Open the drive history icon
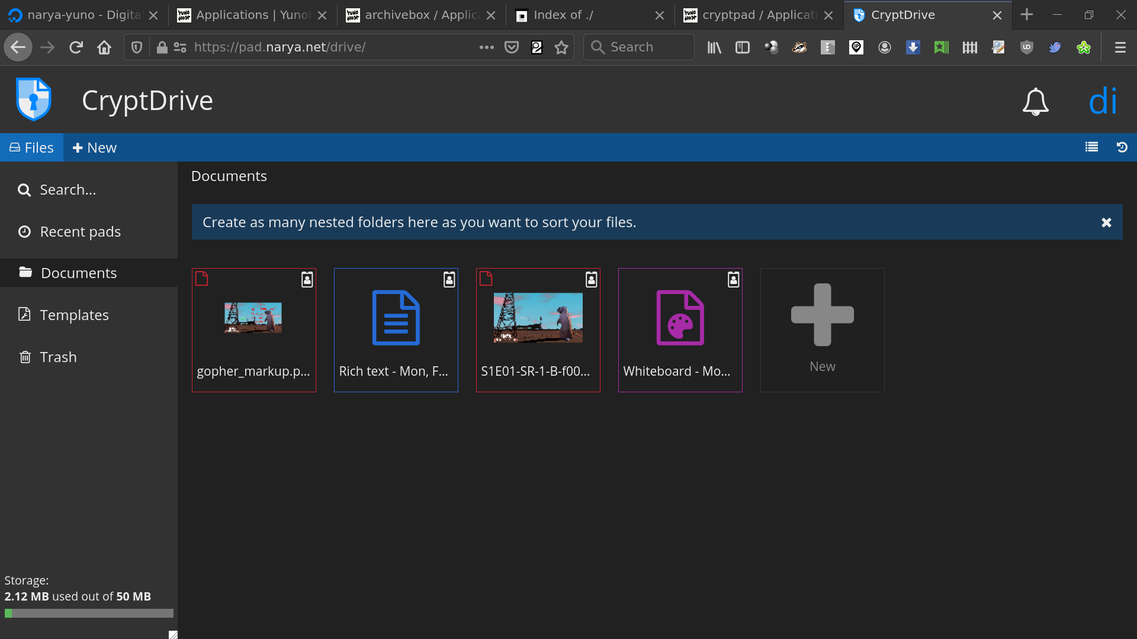This screenshot has width=1137, height=639. point(1122,147)
